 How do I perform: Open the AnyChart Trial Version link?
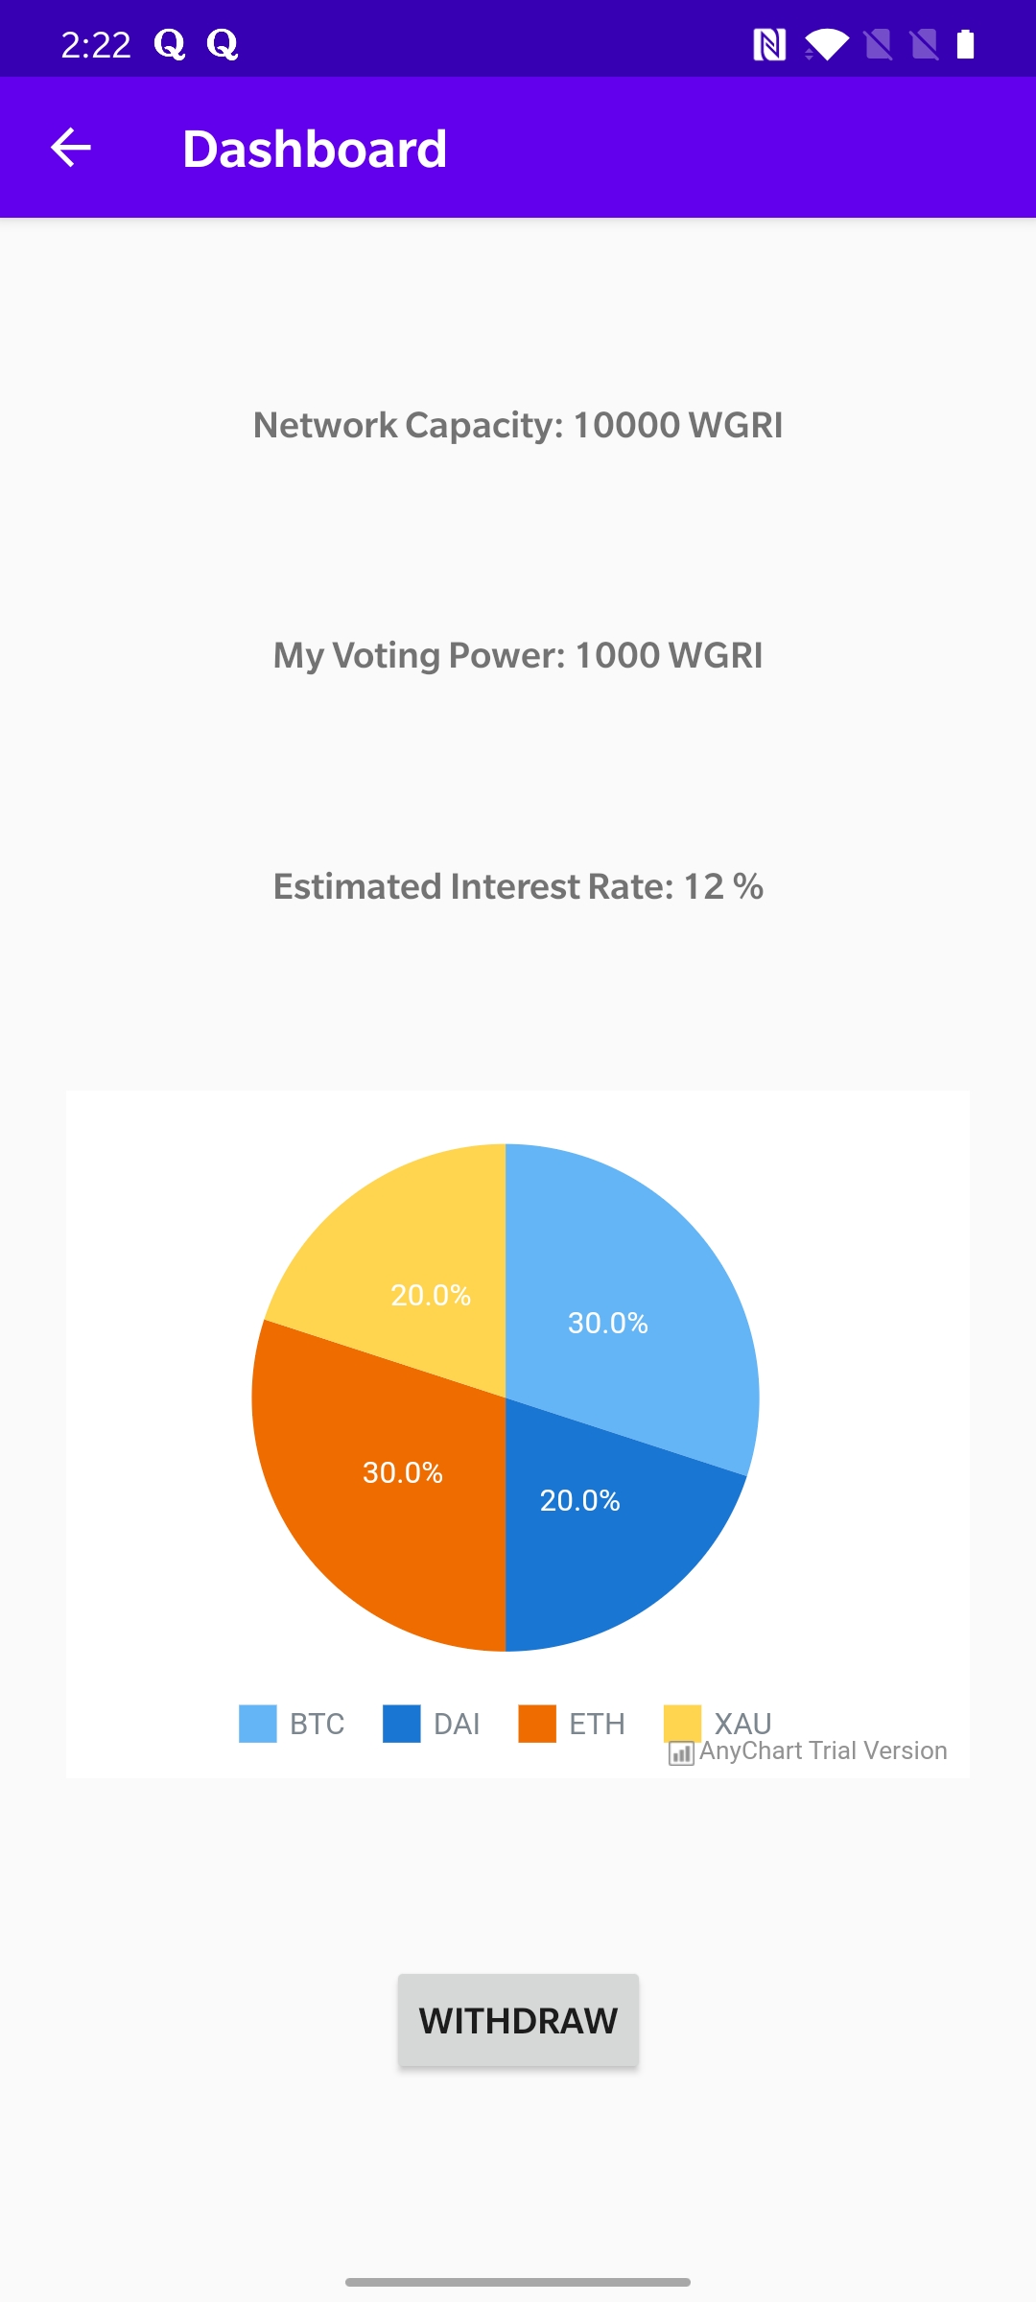pos(822,1751)
